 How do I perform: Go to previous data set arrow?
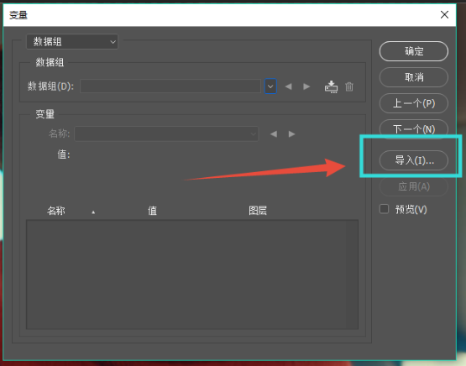coord(288,86)
